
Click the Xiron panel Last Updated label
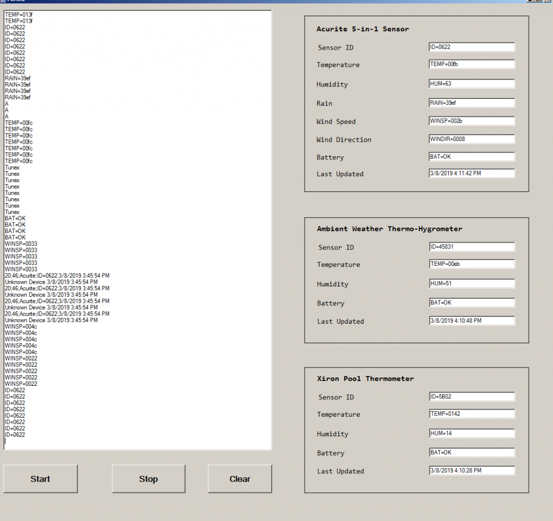[x=341, y=471]
